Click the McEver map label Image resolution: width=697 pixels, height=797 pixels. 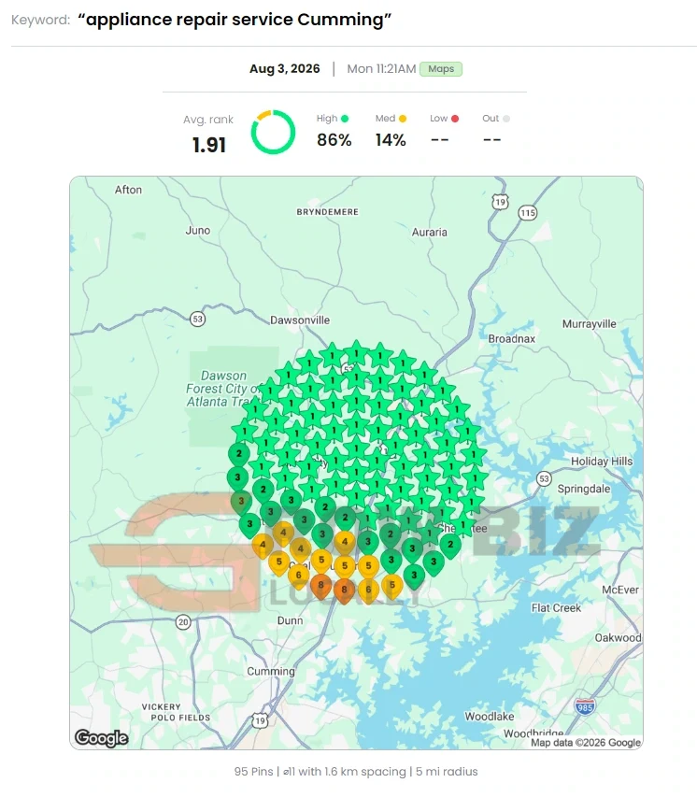[620, 590]
